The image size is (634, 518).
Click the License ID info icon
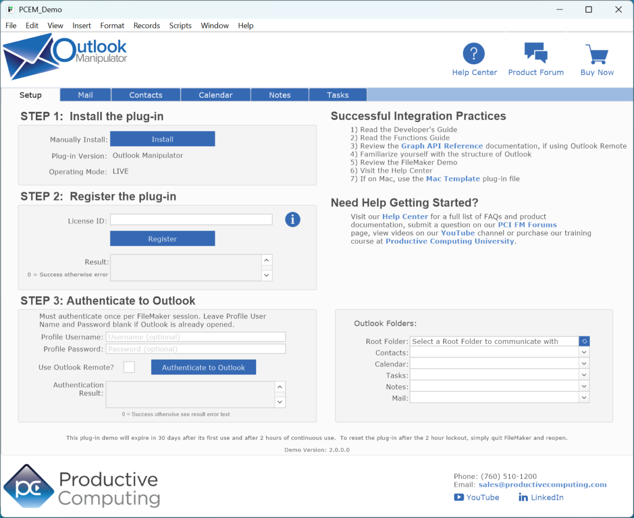[x=293, y=219]
